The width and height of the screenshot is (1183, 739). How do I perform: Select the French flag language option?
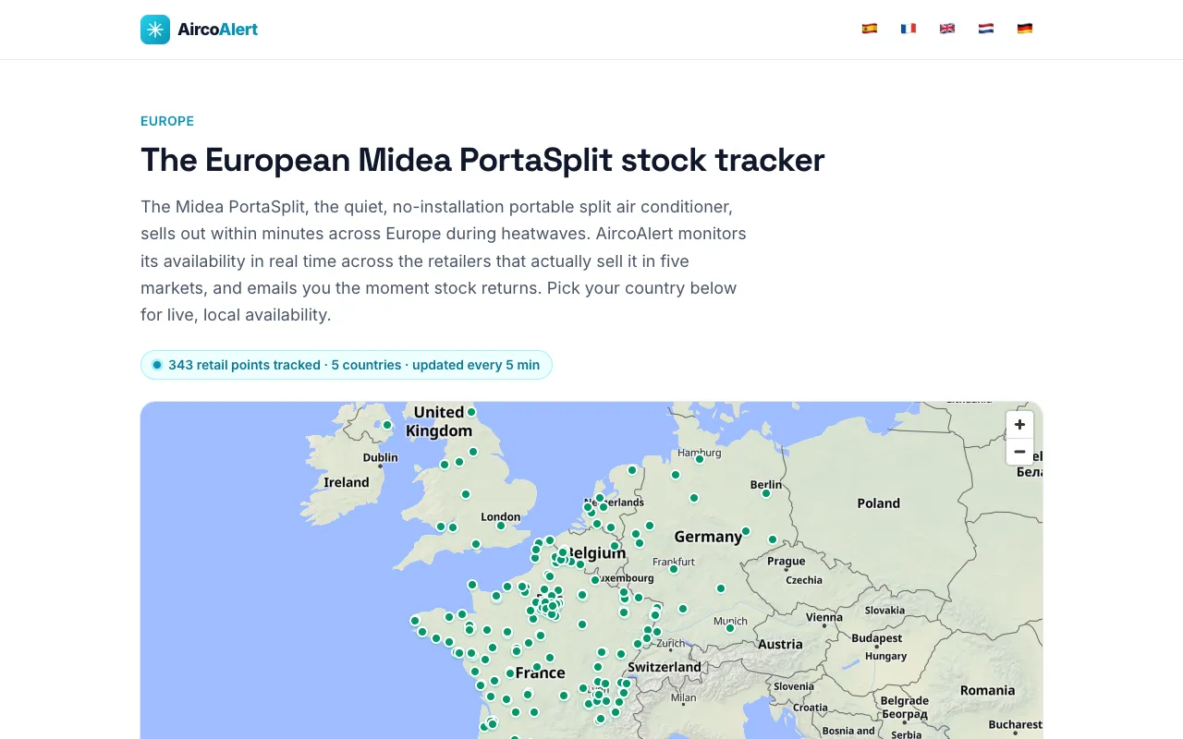click(909, 29)
